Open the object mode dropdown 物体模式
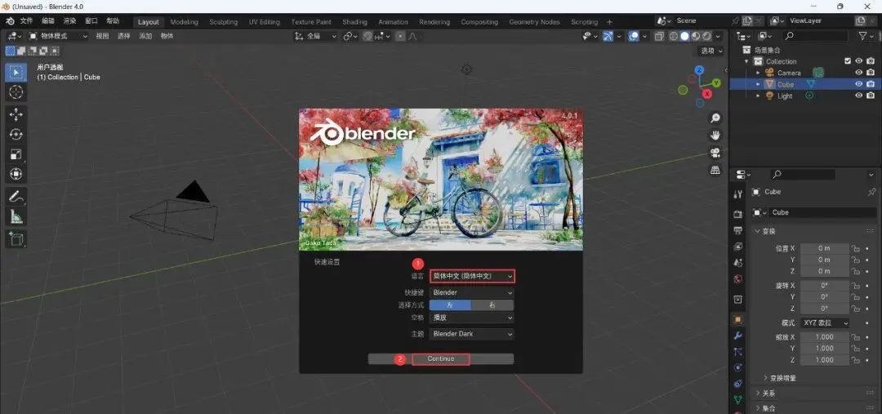882x414 pixels. click(x=59, y=36)
